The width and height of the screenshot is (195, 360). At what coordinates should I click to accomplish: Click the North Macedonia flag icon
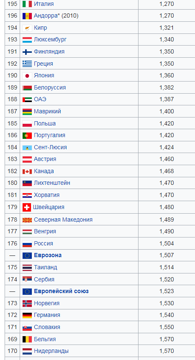click(x=27, y=220)
